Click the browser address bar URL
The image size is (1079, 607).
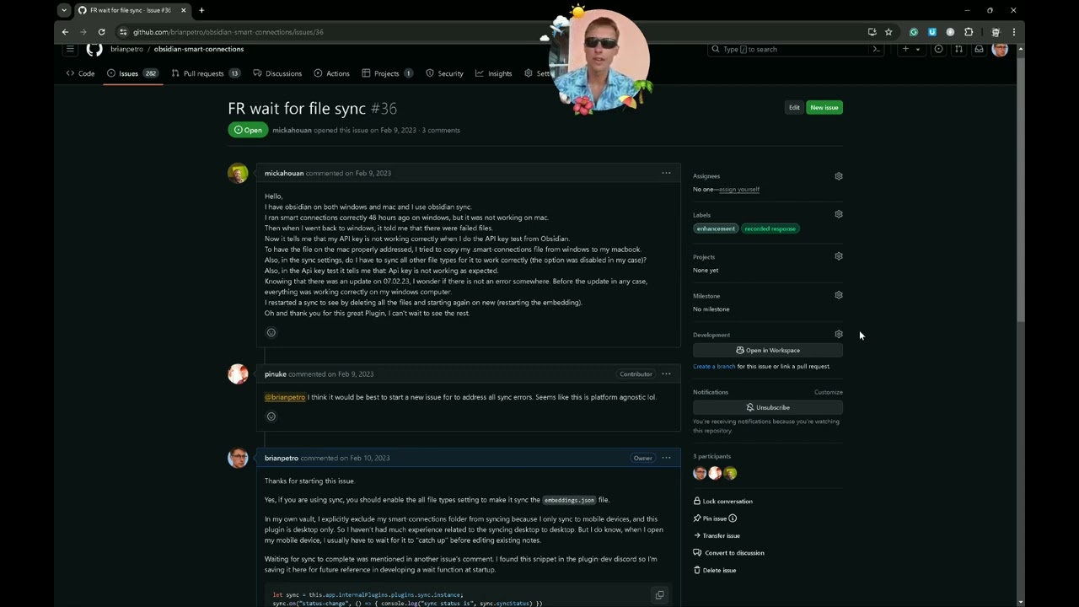pos(228,32)
